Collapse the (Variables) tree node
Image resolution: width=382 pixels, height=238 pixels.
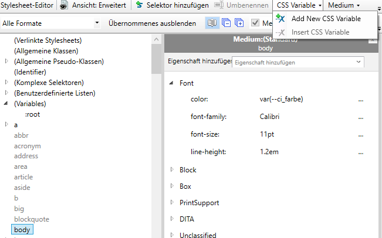[x=6, y=104]
